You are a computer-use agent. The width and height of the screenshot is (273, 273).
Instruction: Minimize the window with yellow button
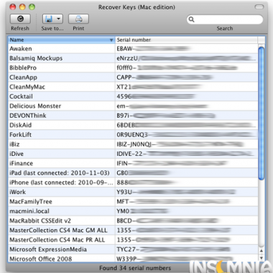[22, 7]
